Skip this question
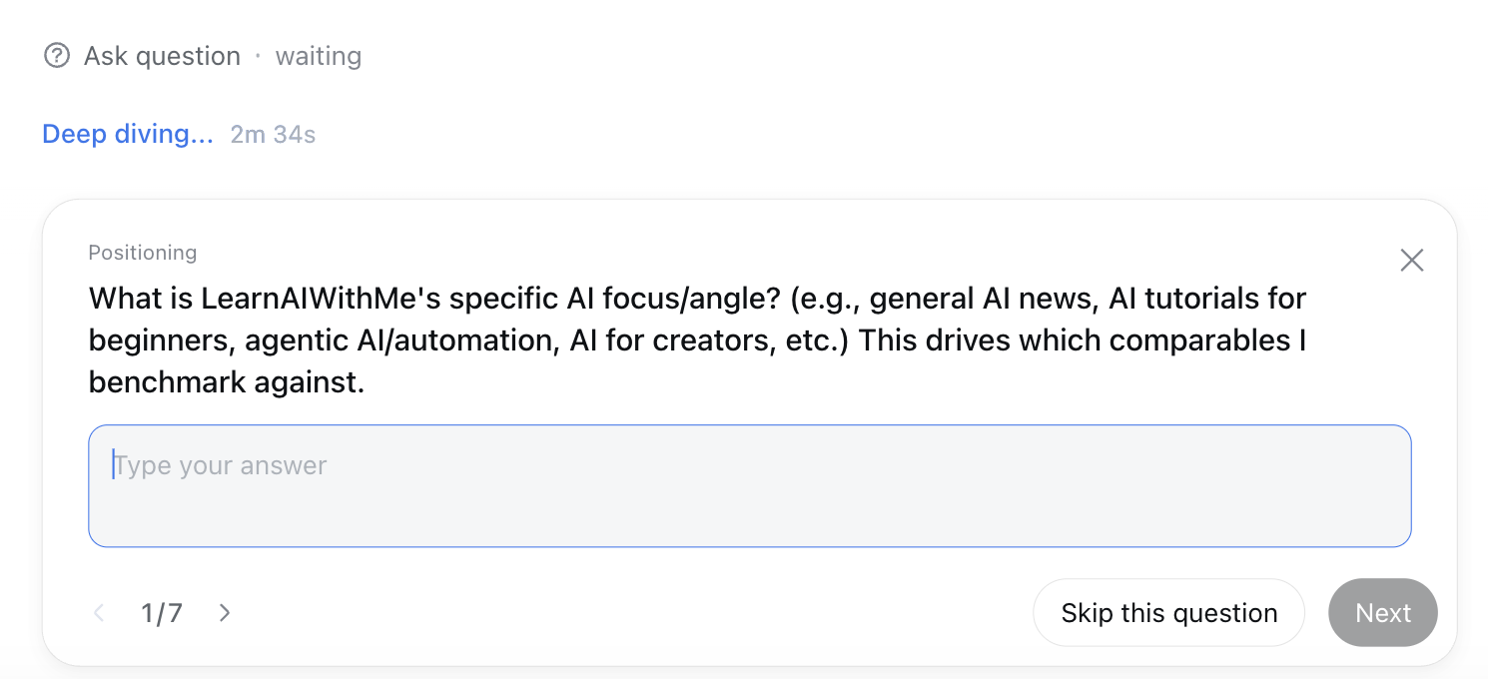This screenshot has width=1488, height=679. tap(1168, 612)
